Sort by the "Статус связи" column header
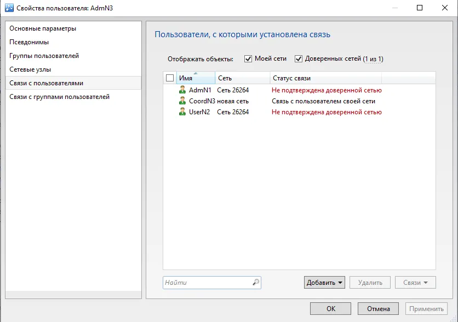Viewport: 458px width, 322px height. pyautogui.click(x=325, y=78)
